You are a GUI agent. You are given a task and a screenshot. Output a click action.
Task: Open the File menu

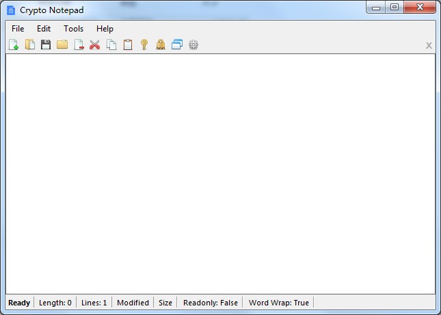[x=18, y=29]
